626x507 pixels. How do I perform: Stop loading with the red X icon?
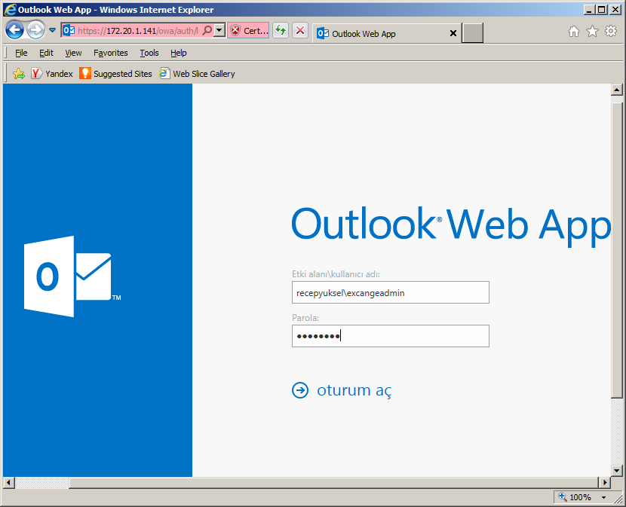pyautogui.click(x=300, y=30)
